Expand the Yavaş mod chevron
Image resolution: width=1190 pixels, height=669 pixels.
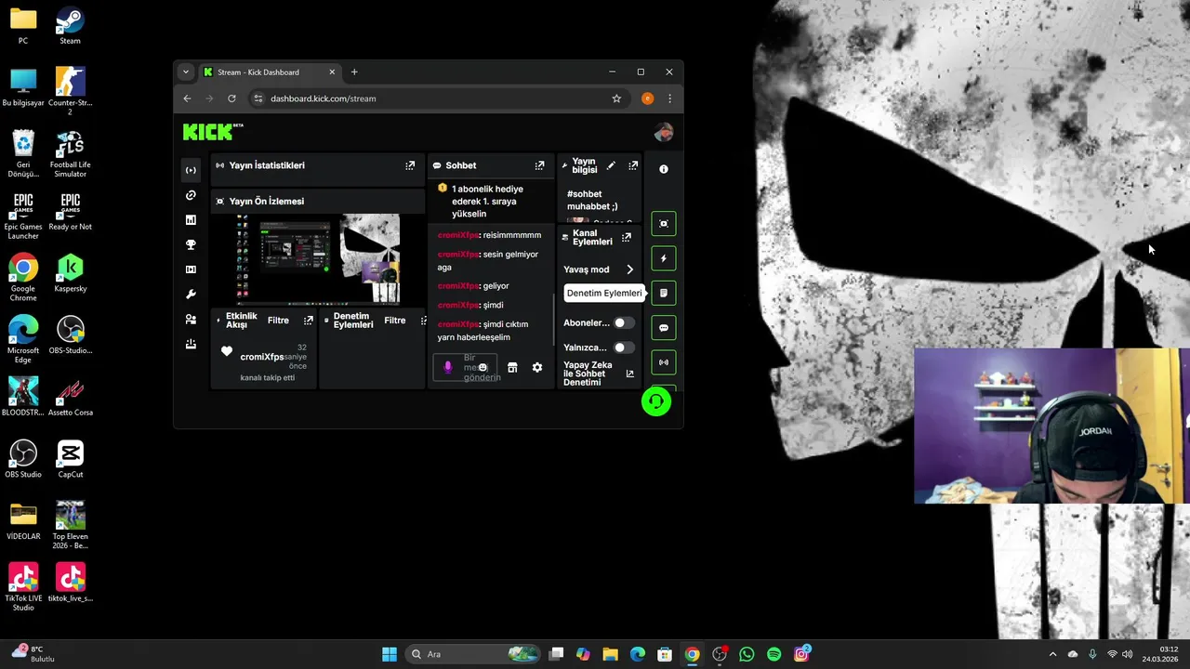click(x=629, y=269)
